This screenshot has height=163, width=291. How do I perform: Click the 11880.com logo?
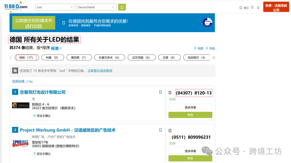tap(15, 7)
